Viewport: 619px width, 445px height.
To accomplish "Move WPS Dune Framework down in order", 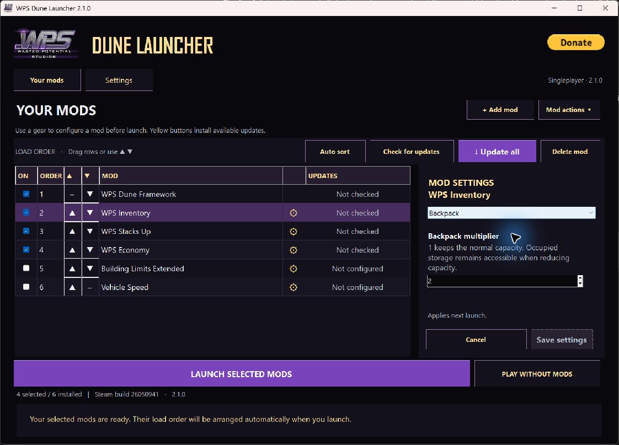I will [90, 194].
